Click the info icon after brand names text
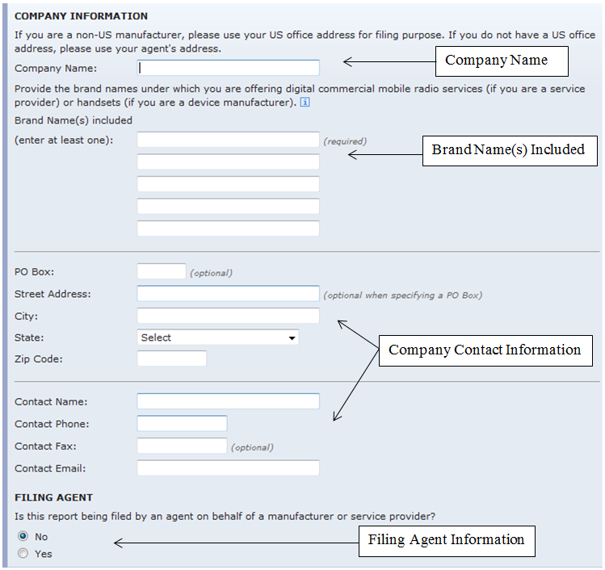Screen dimensions: 605x570 tap(305, 103)
